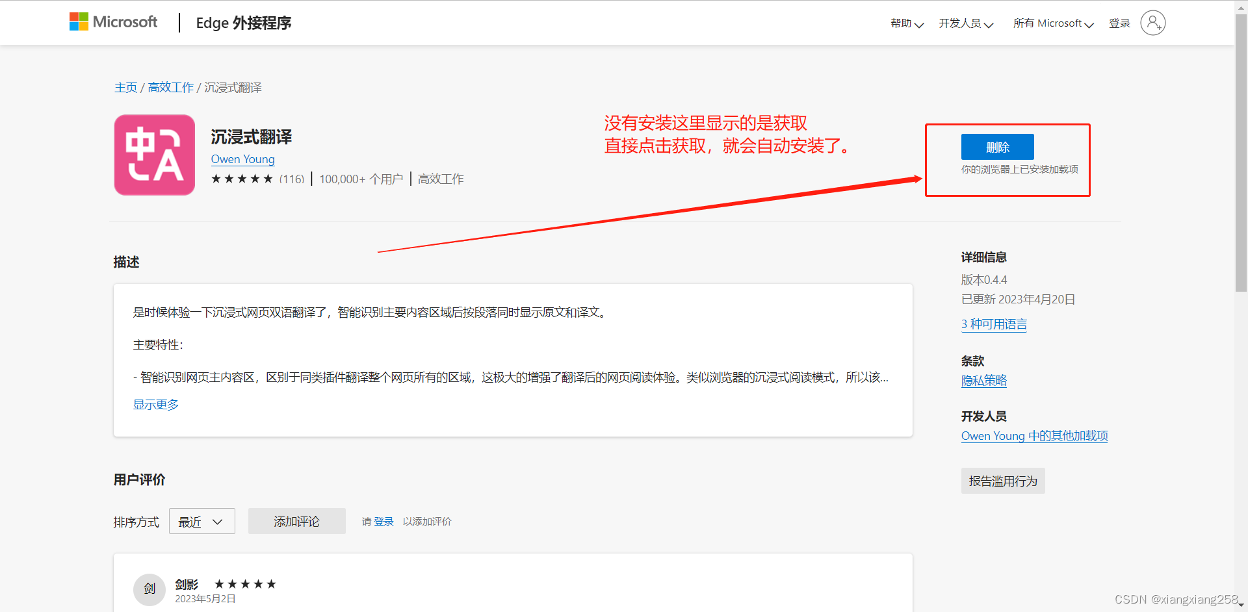Click the 剑 reviewer avatar
1248x612 pixels.
point(149,589)
